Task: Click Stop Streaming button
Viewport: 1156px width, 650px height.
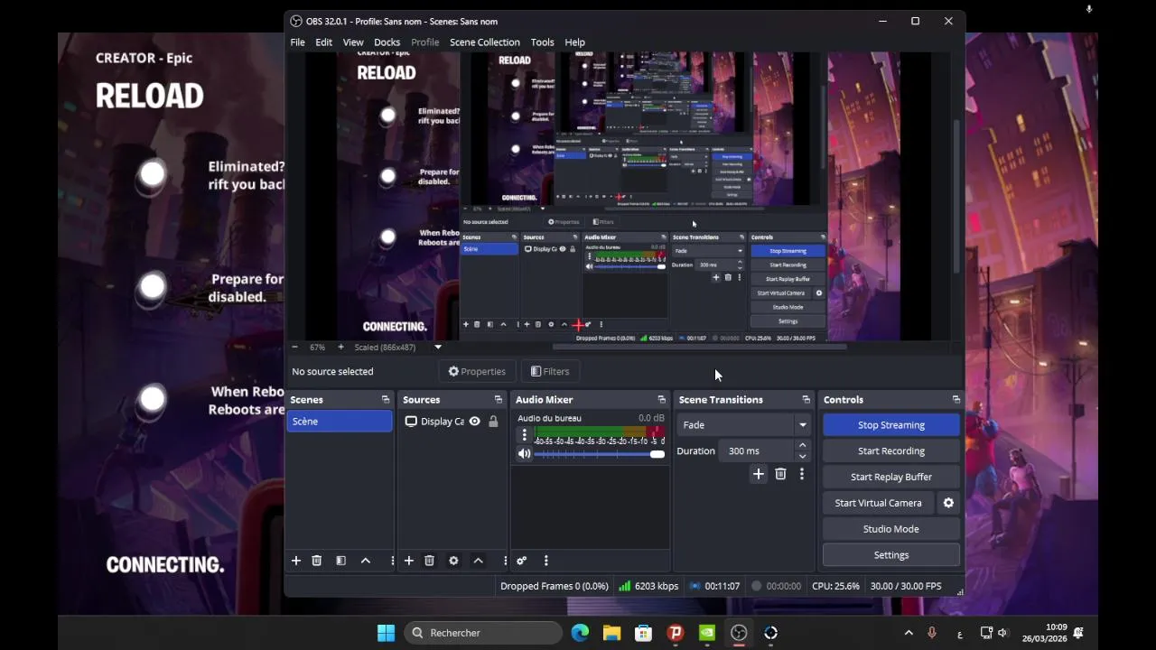Action: pos(891,425)
